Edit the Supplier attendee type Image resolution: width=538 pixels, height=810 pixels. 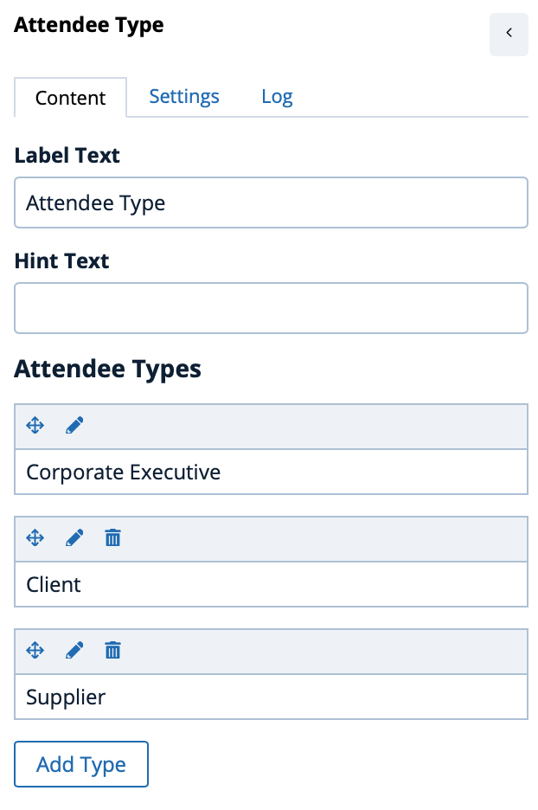coord(74,650)
